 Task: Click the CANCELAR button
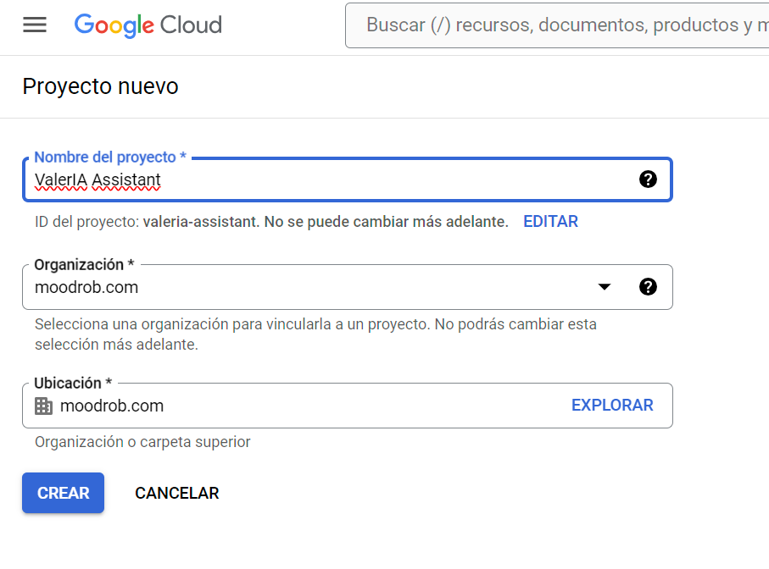(x=177, y=493)
